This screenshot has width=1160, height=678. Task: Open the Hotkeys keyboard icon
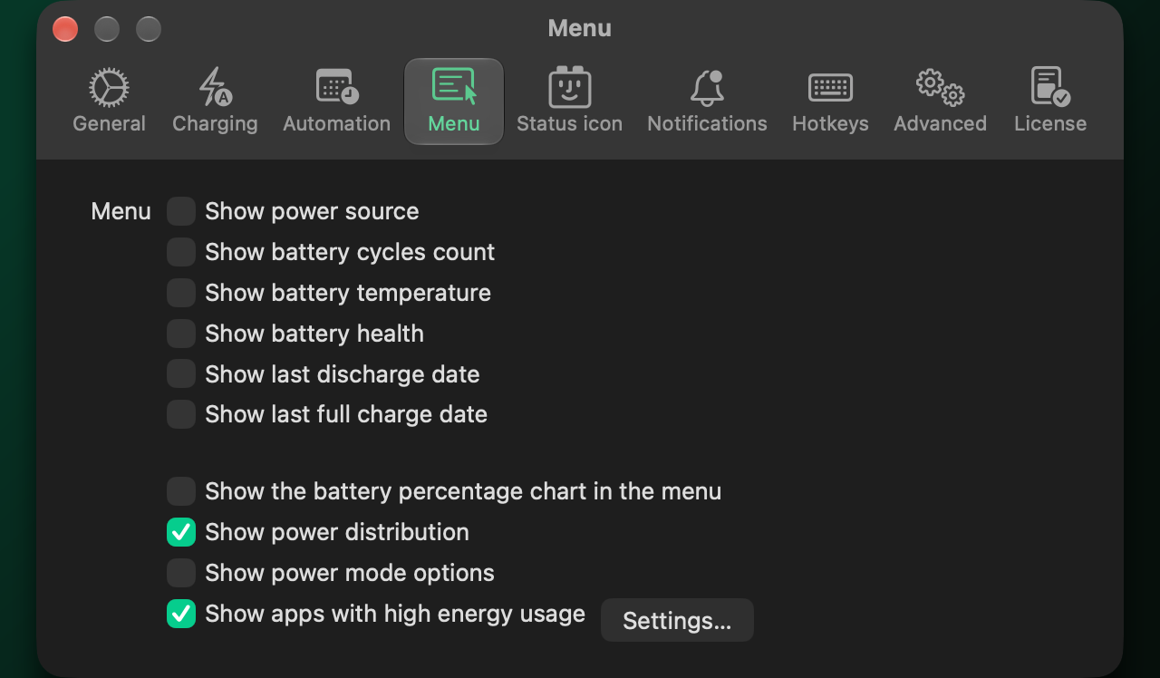click(830, 88)
